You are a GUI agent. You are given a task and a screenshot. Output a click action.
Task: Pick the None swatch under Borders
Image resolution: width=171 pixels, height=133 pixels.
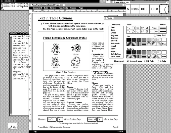(164, 57)
